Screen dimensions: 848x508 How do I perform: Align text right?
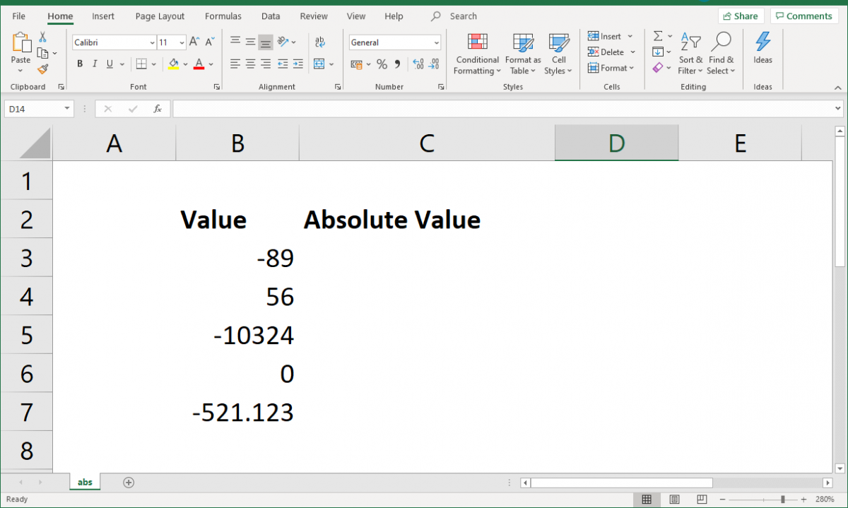tap(266, 64)
